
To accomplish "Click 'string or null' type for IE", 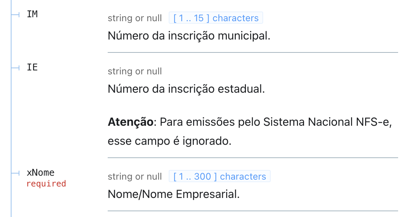I will click(135, 71).
